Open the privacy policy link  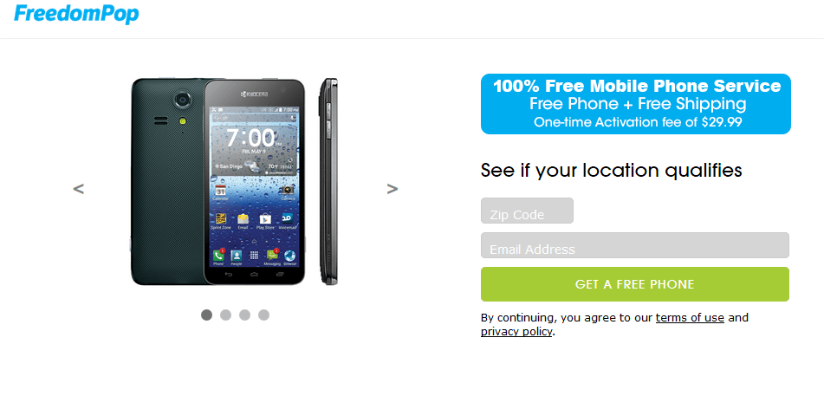pos(516,332)
